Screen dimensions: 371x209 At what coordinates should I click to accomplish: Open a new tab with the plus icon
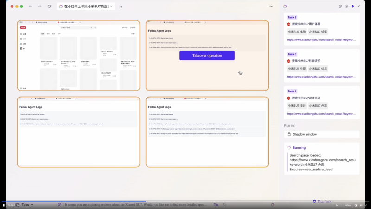tap(121, 7)
